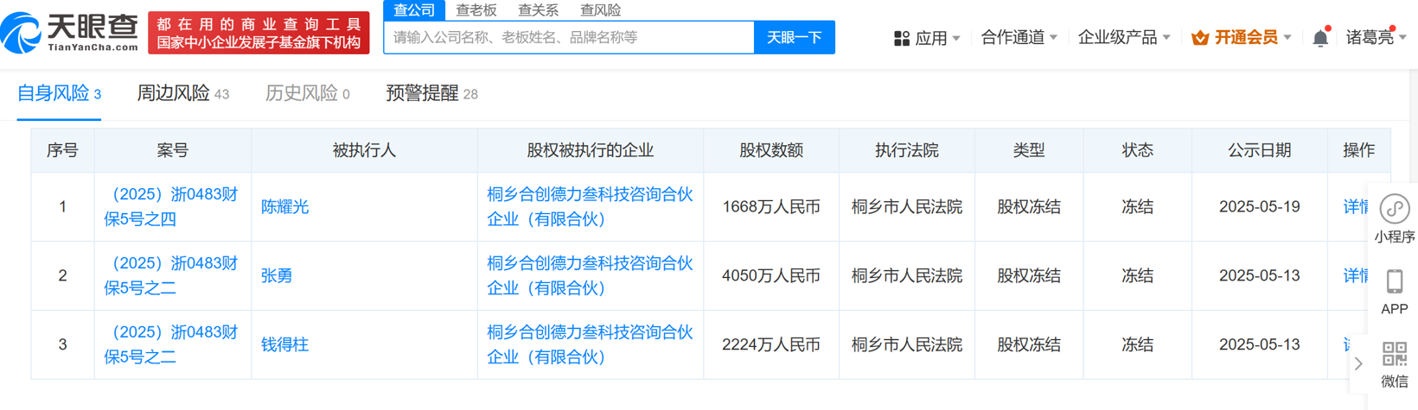Viewport: 1418px width, 410px height.
Task: Switch to the 预警提醒 tab
Action: pos(431,93)
